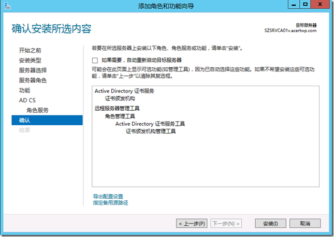Select '证书颁发机构管理工具' entry

[151, 131]
